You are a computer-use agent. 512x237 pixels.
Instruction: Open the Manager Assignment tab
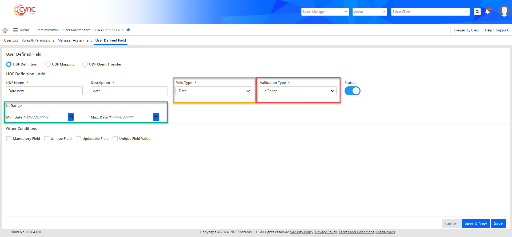tap(75, 40)
